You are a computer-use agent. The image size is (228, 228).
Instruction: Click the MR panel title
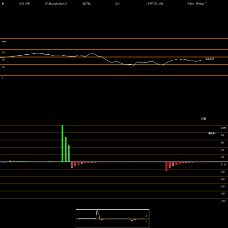pyautogui.click(x=203, y=119)
